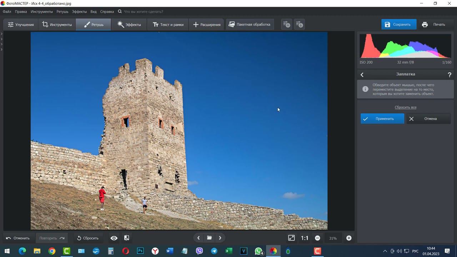
Task: Switch to the Улучшения tab
Action: [x=21, y=25]
